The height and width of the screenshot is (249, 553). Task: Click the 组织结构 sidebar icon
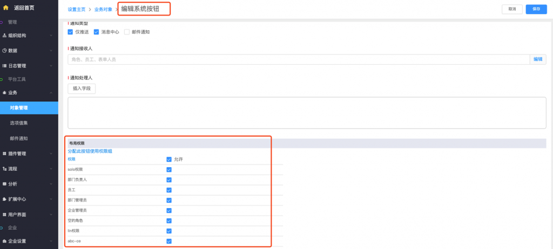point(4,36)
